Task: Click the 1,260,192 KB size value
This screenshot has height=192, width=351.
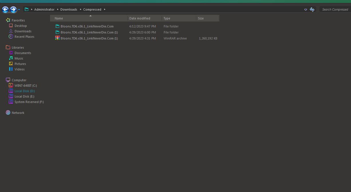Action: pyautogui.click(x=208, y=38)
